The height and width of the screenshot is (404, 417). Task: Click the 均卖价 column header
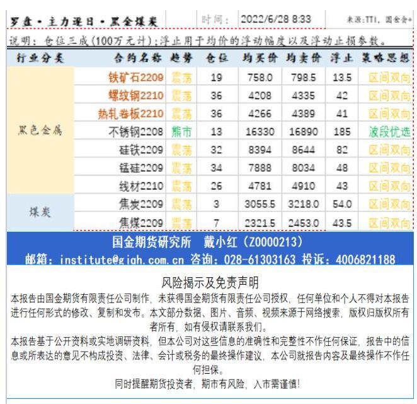coord(304,58)
